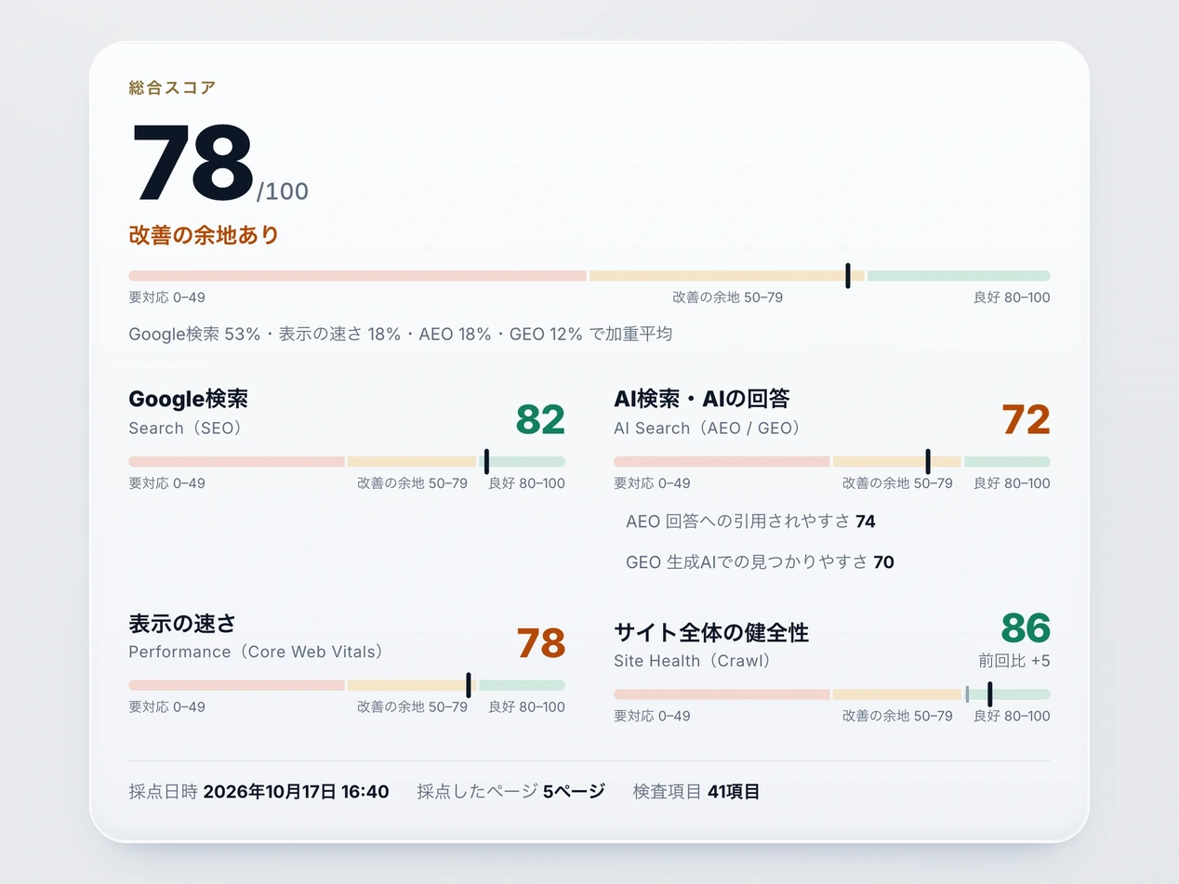Click the Google検索 score gauge marker

487,461
